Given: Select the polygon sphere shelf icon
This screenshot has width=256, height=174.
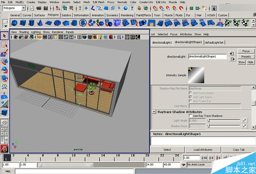Looking at the screenshot, I should pyautogui.click(x=14, y=23).
